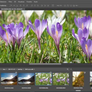Open the Finestra menu
This screenshot has height=92, width=92.
29,2
